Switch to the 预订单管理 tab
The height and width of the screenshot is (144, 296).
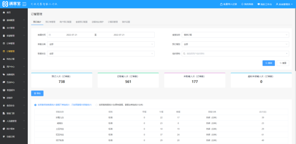pyautogui.click(x=50, y=22)
